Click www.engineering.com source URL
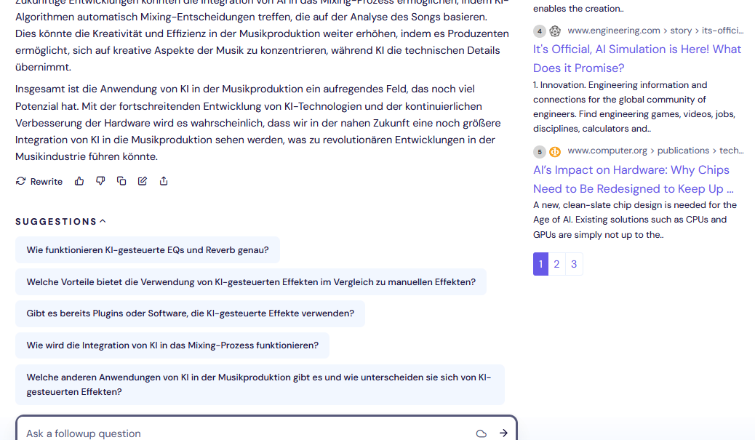755x440 pixels. (x=655, y=31)
